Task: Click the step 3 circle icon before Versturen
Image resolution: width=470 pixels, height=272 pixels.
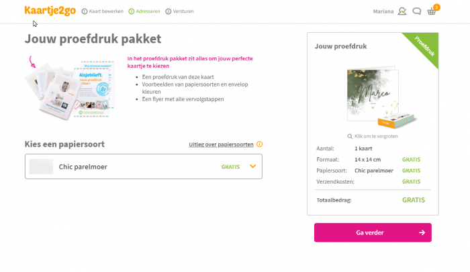Action: point(169,11)
